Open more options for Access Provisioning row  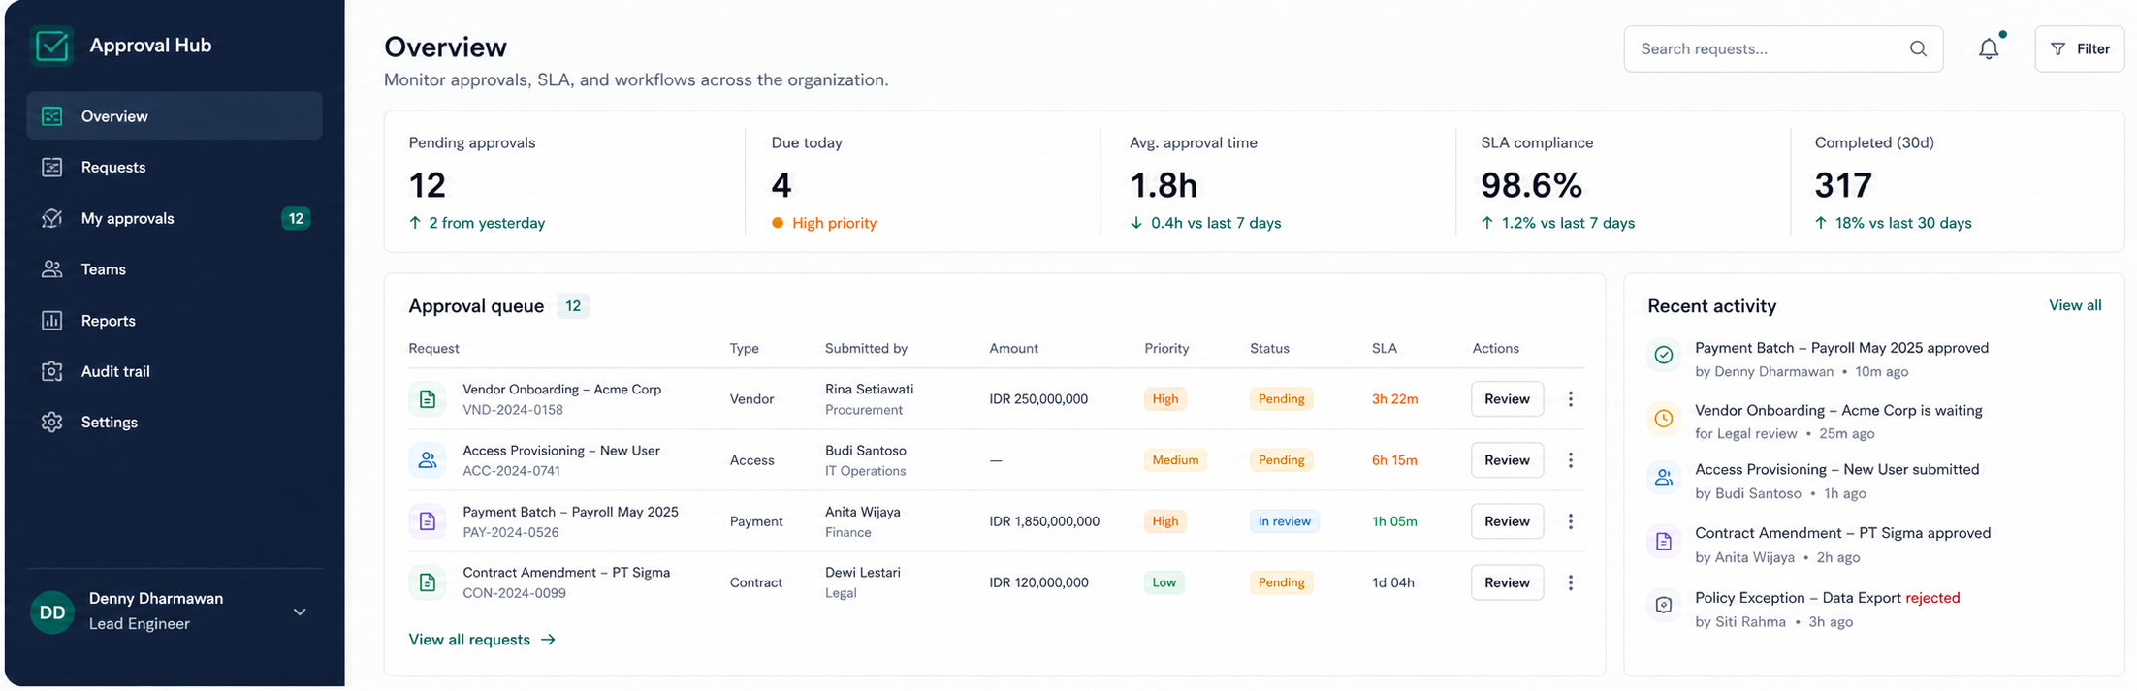coord(1571,460)
